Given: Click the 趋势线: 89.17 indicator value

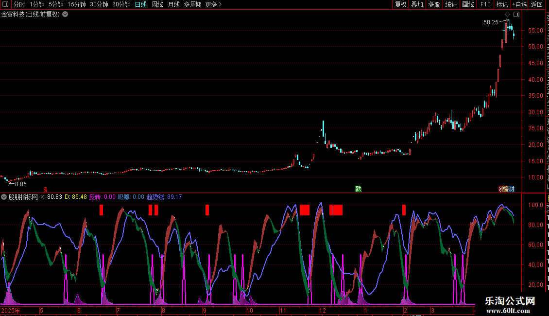Looking at the screenshot, I should [x=164, y=197].
